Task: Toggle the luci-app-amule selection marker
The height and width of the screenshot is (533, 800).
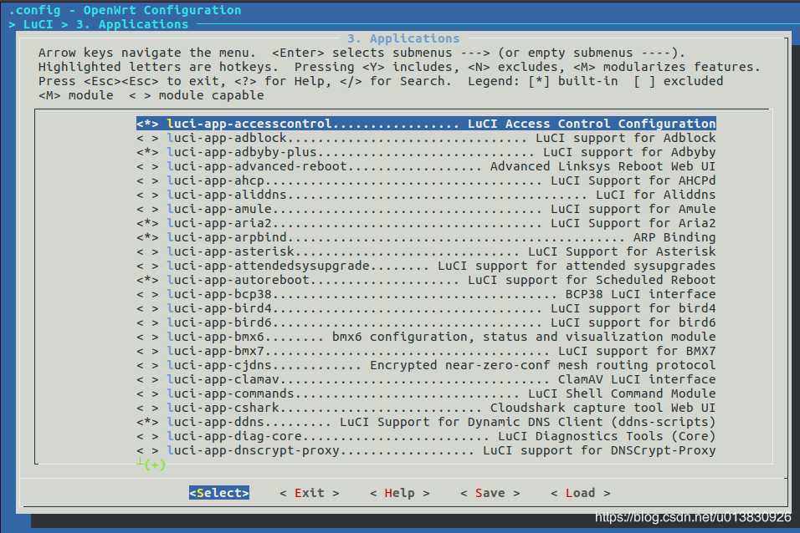Action: [147, 209]
